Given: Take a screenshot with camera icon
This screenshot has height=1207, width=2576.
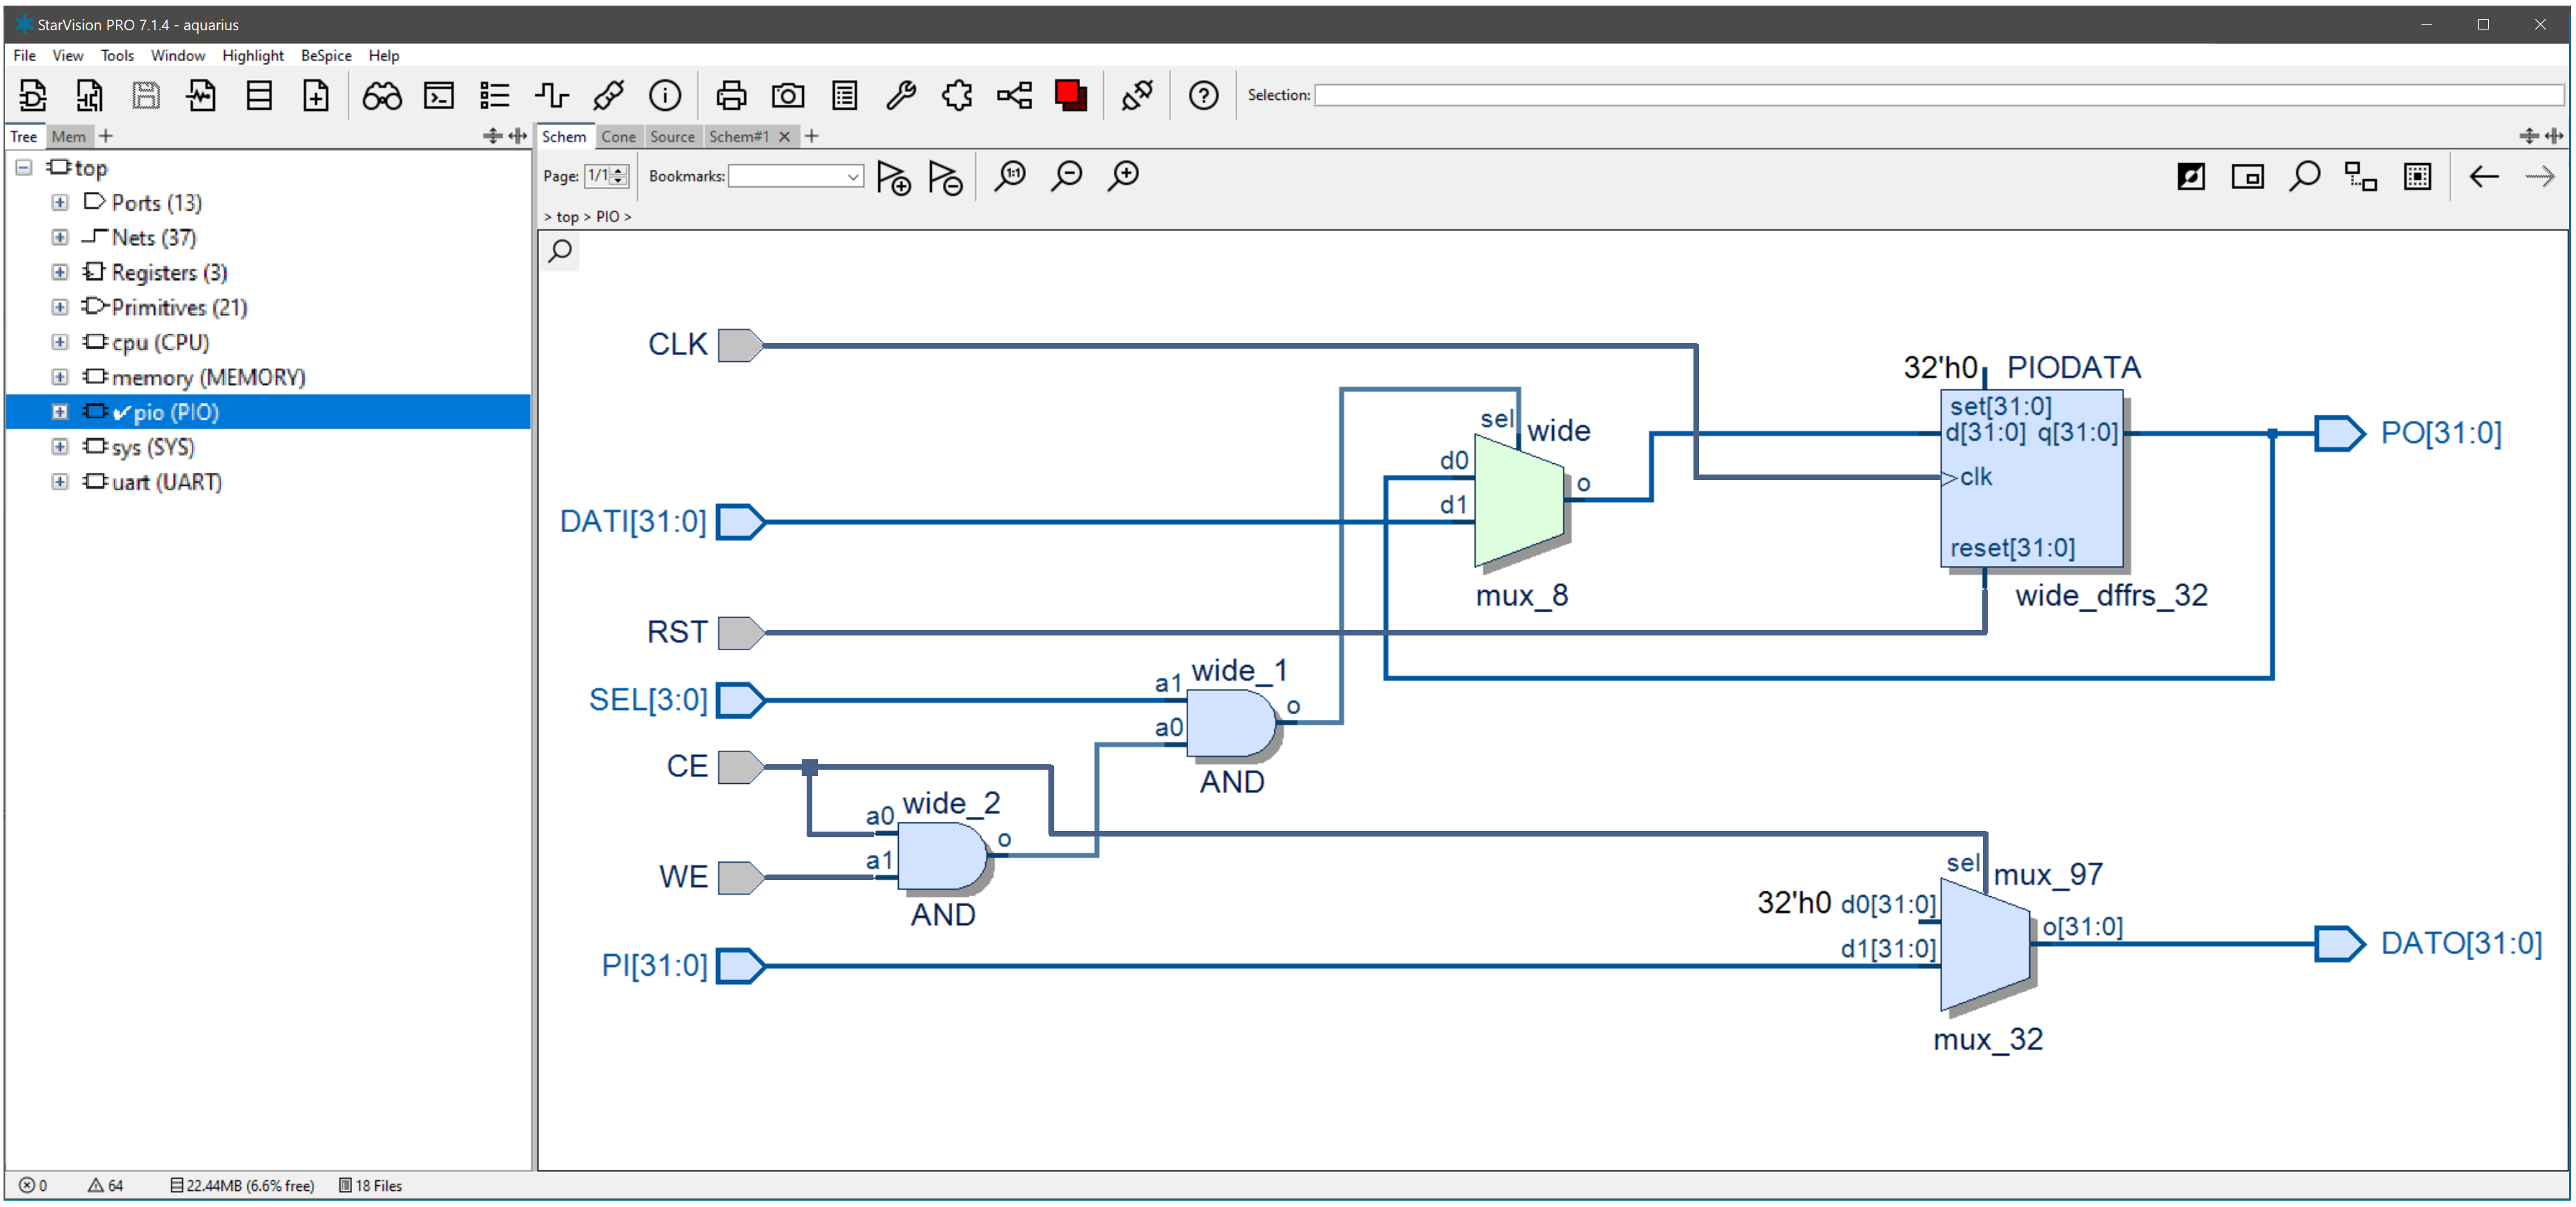Looking at the screenshot, I should (788, 95).
